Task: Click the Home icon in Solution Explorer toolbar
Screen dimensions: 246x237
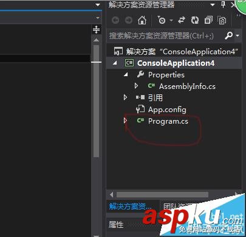Action: [142, 20]
